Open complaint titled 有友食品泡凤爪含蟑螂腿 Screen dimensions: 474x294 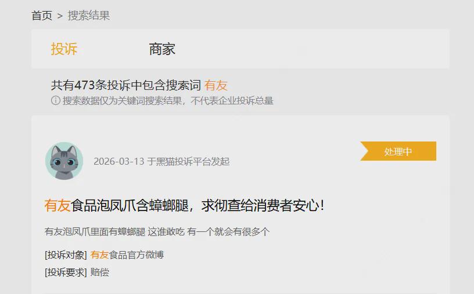point(184,205)
